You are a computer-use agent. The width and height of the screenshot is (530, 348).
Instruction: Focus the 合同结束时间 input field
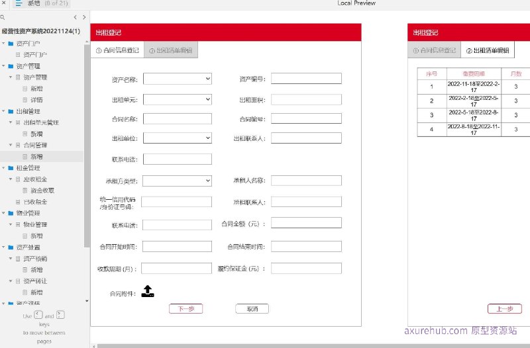click(306, 246)
